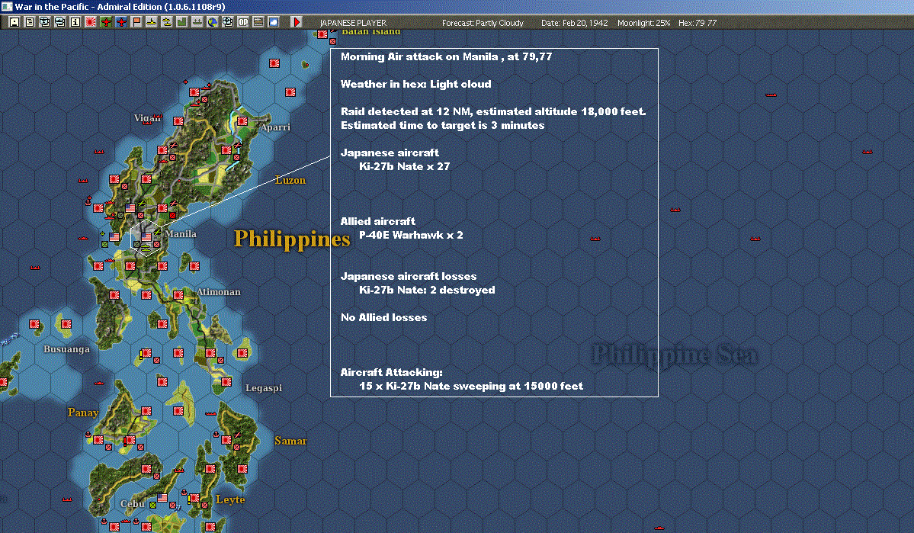Click the crosshair target toolbar icon
914x533 pixels.
click(x=227, y=22)
